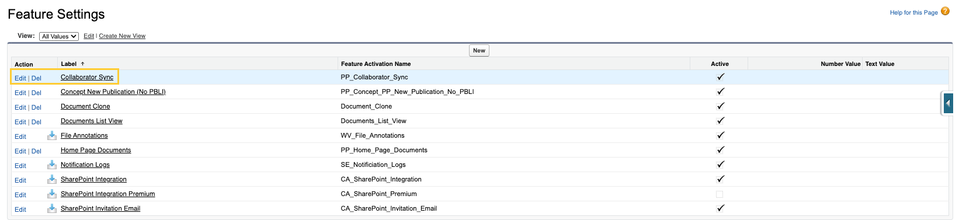Click the icon beside SharePoint Integration Premium

(52, 194)
